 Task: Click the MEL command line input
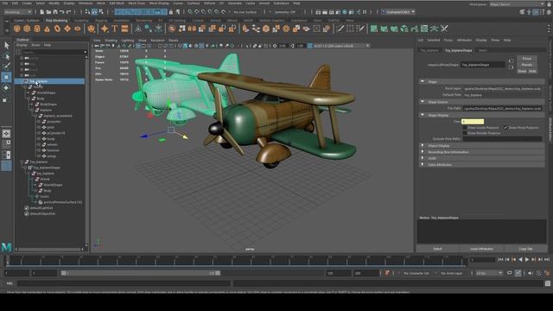tap(124, 283)
